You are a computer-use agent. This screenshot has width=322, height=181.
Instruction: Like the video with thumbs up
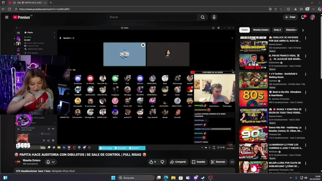[152, 162]
